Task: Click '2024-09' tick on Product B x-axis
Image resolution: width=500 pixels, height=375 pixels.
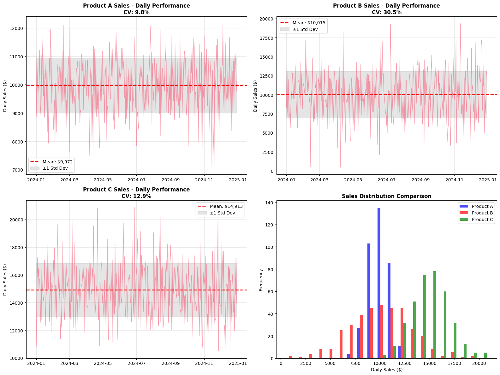Action: coord(421,180)
